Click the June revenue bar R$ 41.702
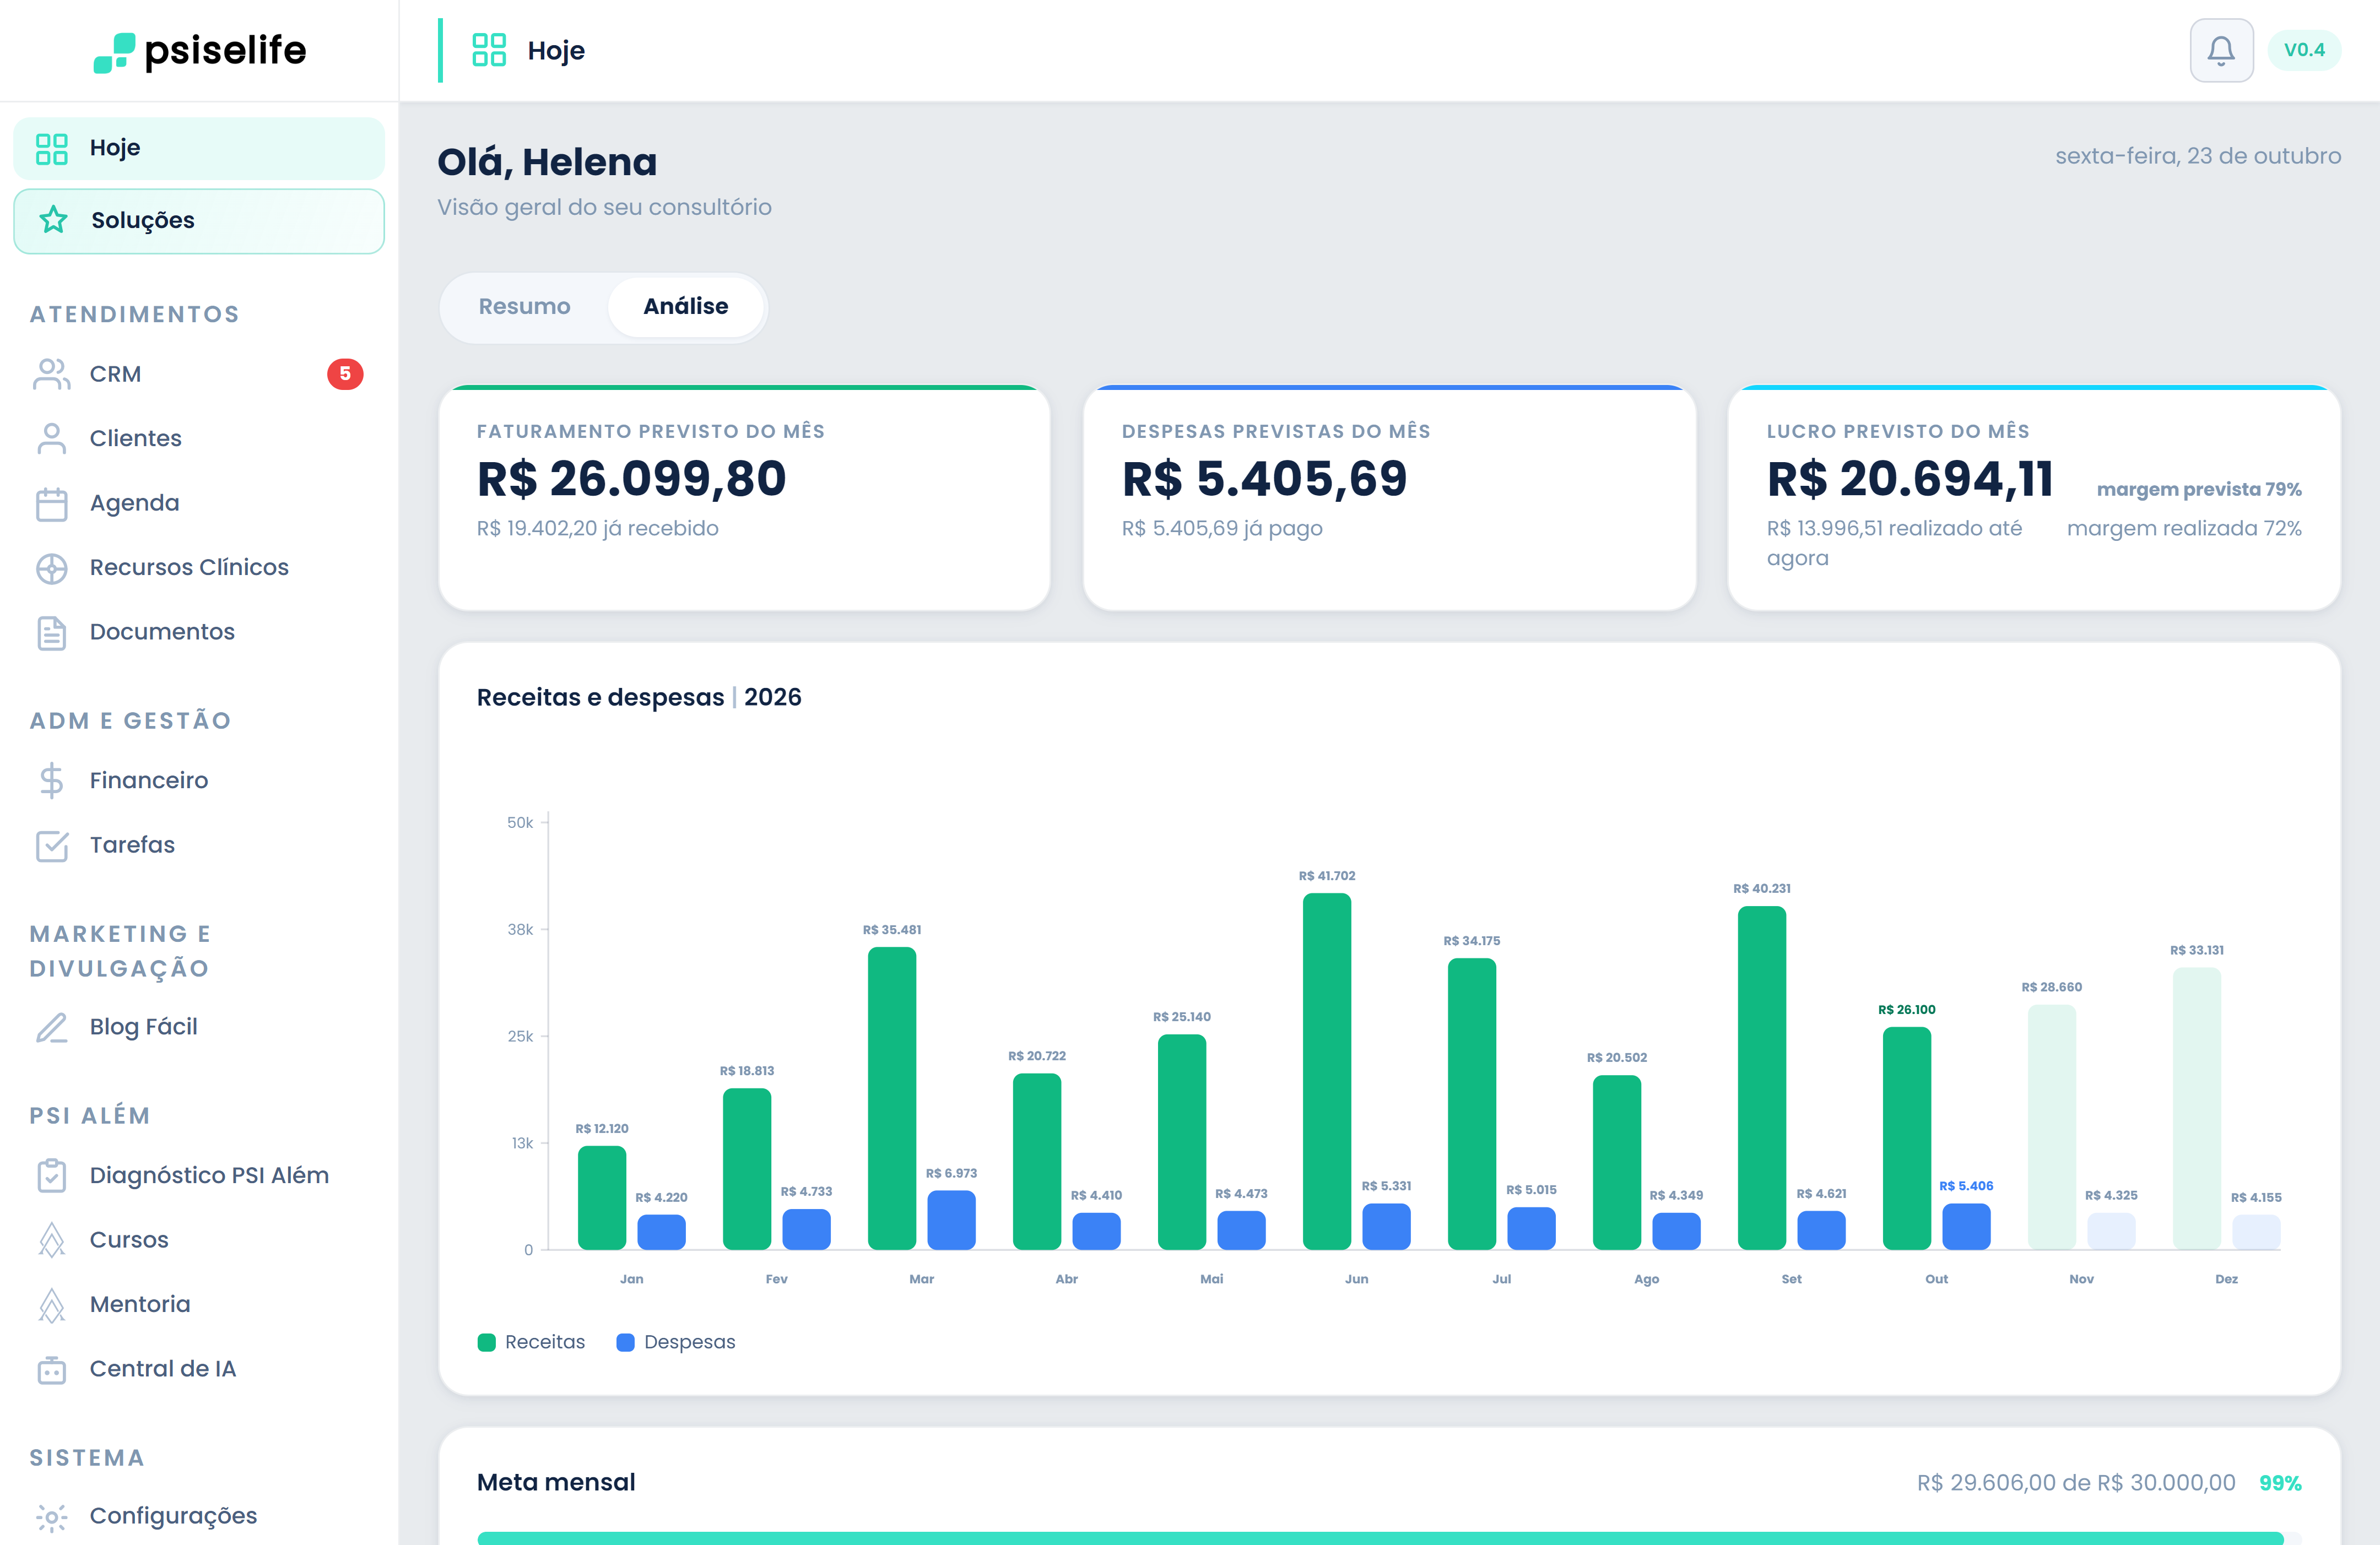Viewport: 2380px width, 1545px height. pyautogui.click(x=1326, y=1071)
